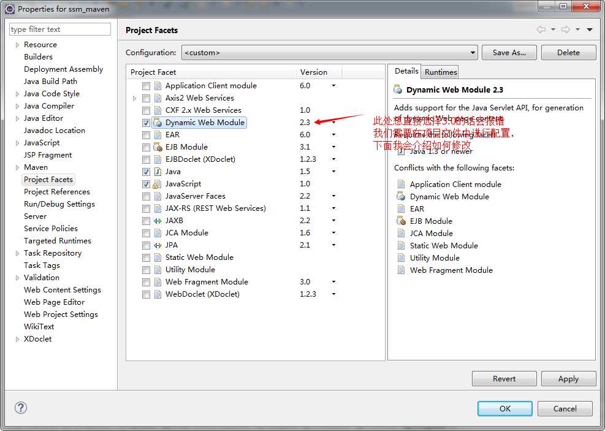Select the Details tab
Viewport: 605px width, 431px height.
(406, 71)
